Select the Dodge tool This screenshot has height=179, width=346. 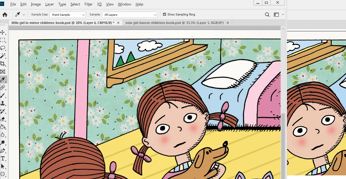point(3,143)
